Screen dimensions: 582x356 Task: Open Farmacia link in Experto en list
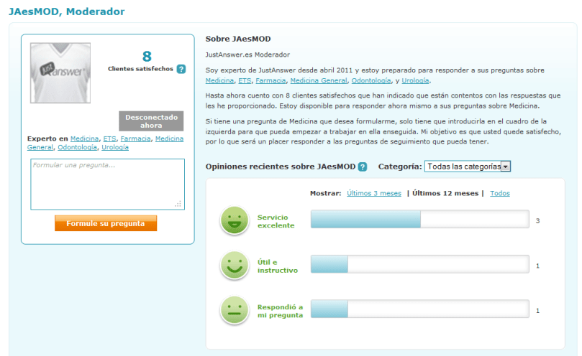(135, 139)
